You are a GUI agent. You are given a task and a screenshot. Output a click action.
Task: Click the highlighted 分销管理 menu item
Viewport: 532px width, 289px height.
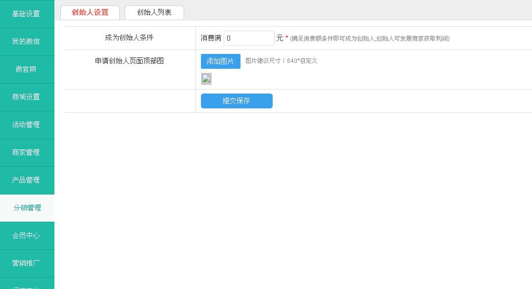pos(27,208)
